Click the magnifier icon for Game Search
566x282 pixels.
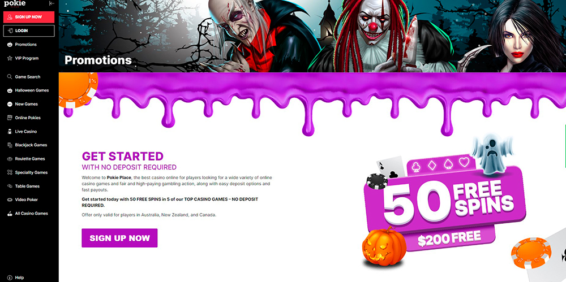point(10,77)
